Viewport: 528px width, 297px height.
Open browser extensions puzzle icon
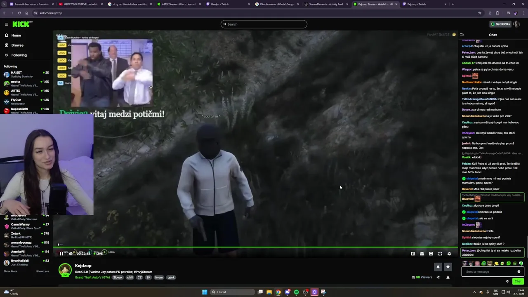pyautogui.click(x=497, y=13)
